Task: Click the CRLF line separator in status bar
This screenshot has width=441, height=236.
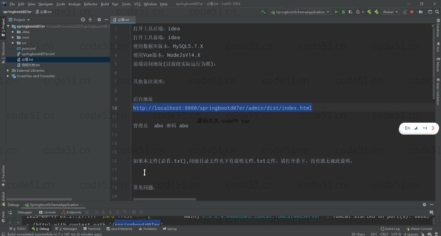Action: point(384,234)
